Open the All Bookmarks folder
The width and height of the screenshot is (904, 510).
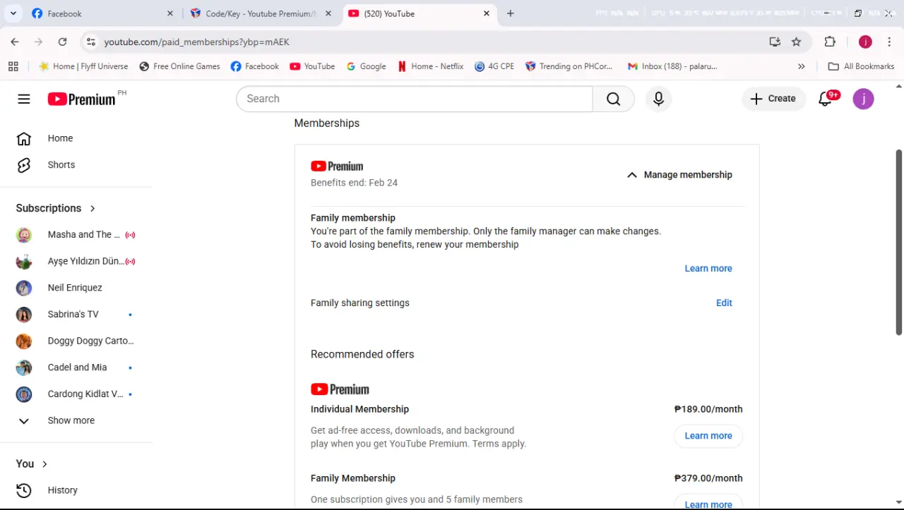pyautogui.click(x=861, y=66)
